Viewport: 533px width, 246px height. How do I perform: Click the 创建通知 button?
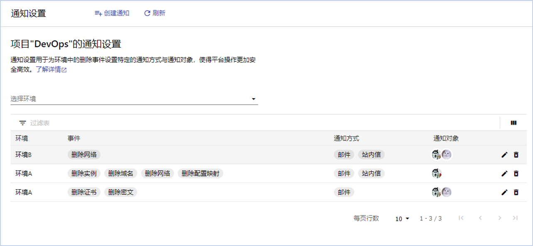tap(112, 13)
